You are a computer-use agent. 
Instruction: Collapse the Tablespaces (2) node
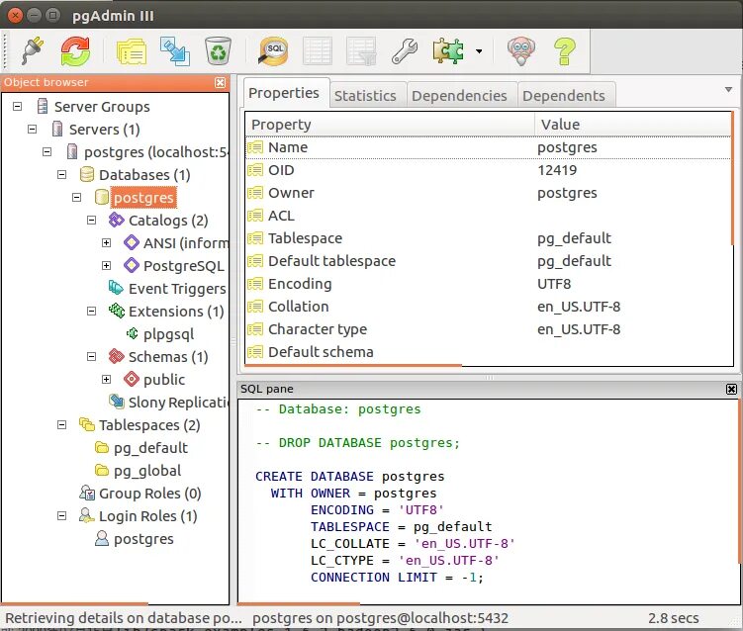62,424
